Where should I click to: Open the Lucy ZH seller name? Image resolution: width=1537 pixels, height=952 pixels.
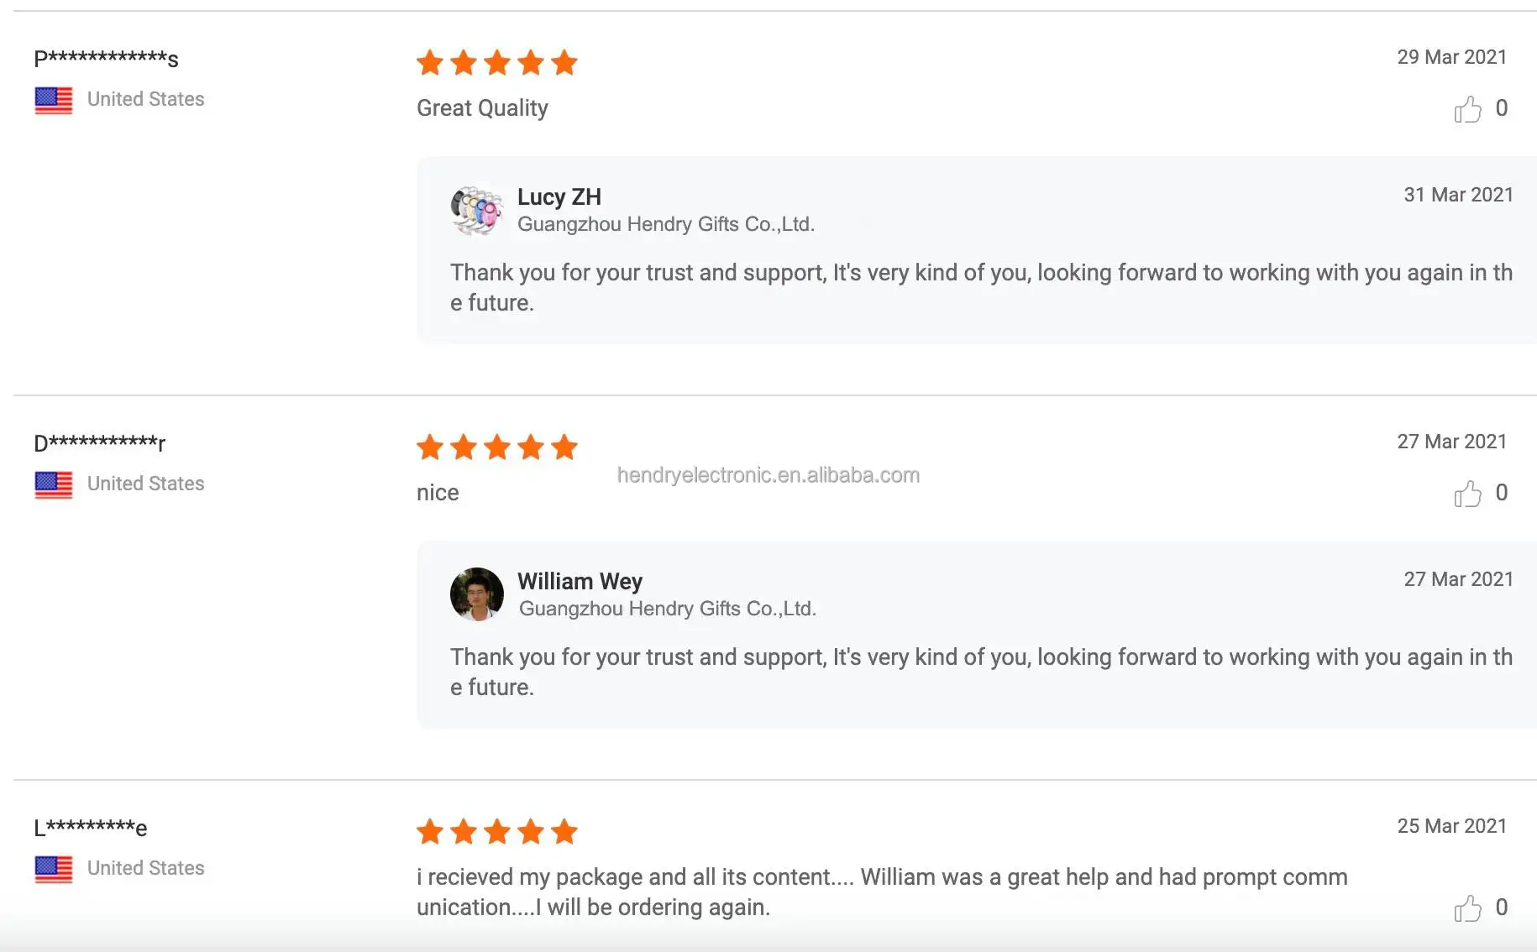pyautogui.click(x=559, y=197)
